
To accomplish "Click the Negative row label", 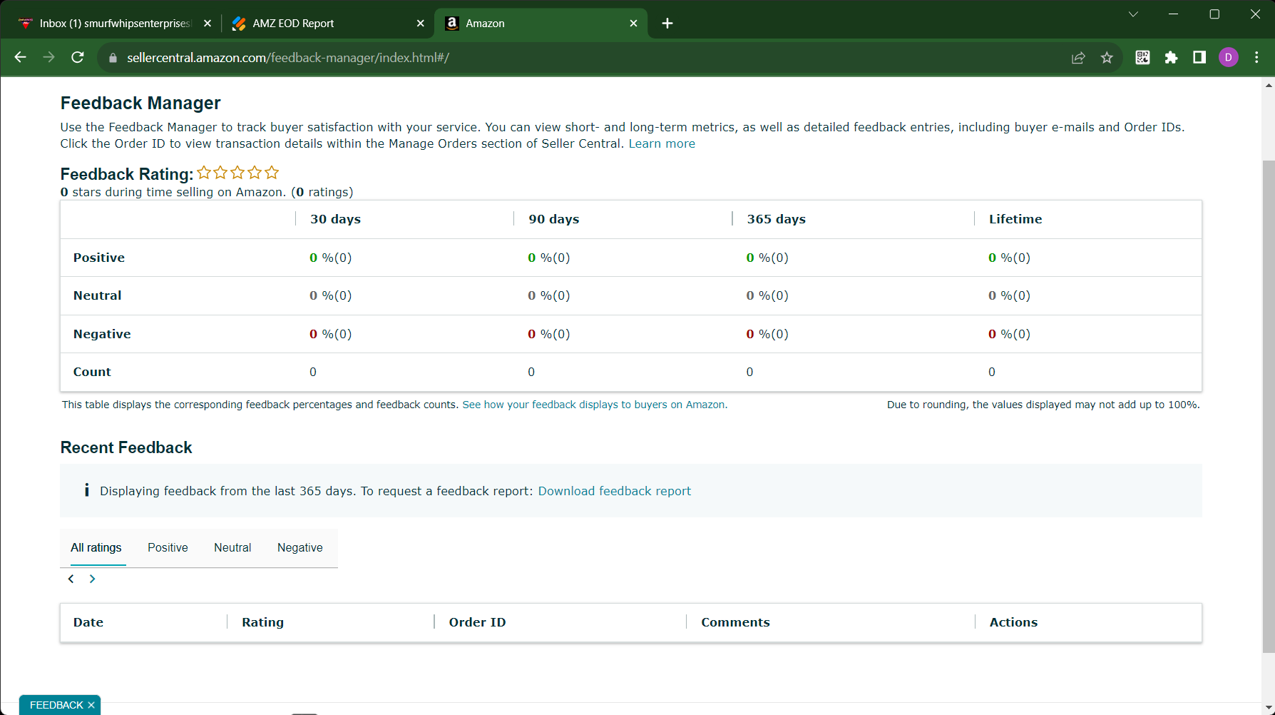I will (x=102, y=334).
